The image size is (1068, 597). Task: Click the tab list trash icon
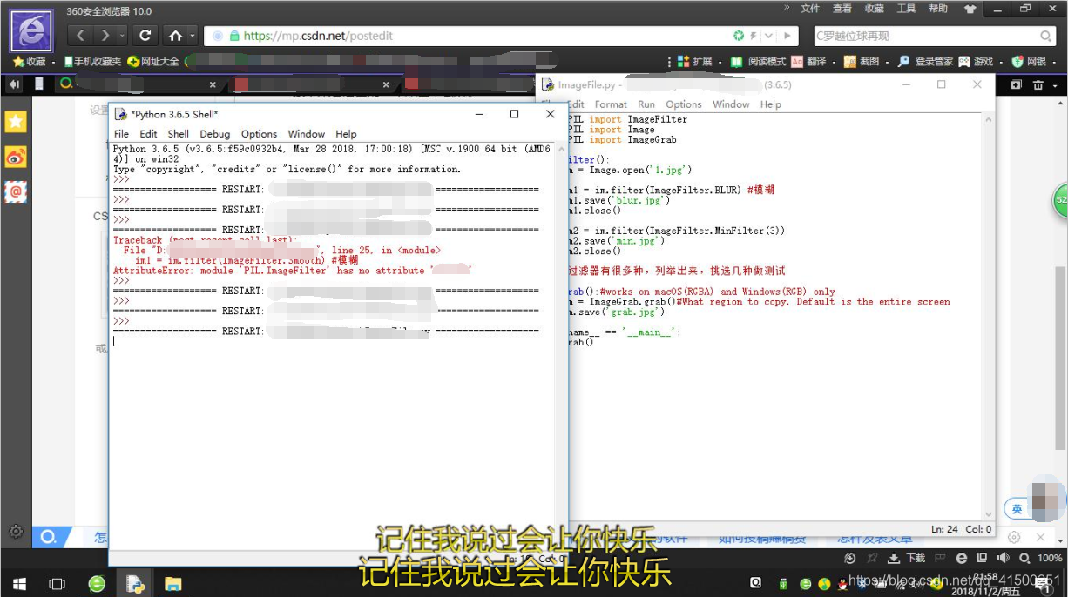tap(1038, 85)
